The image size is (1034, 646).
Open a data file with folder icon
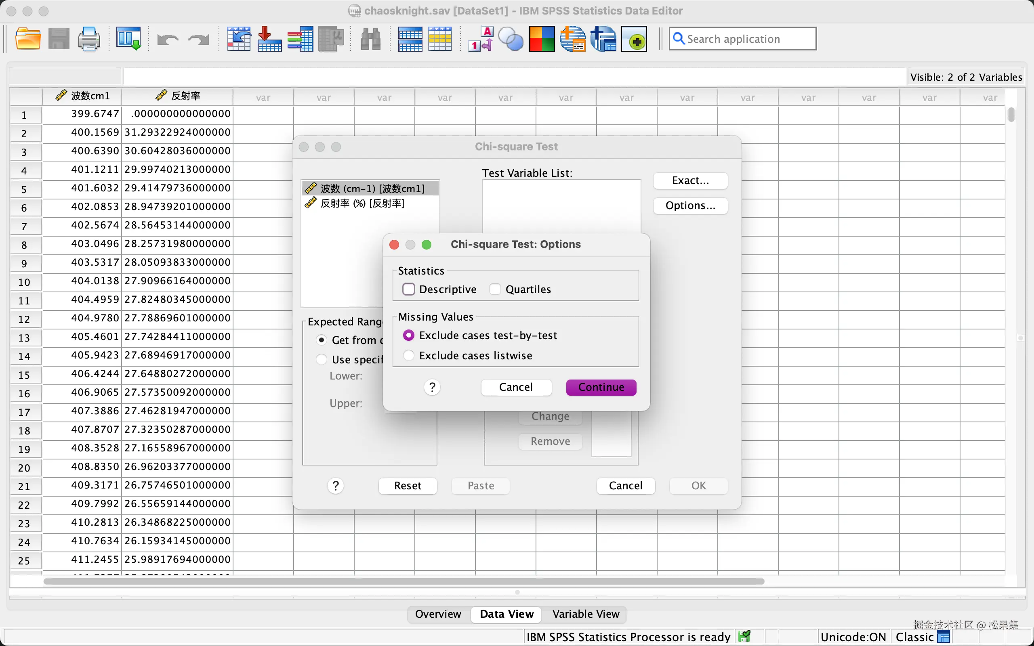28,39
